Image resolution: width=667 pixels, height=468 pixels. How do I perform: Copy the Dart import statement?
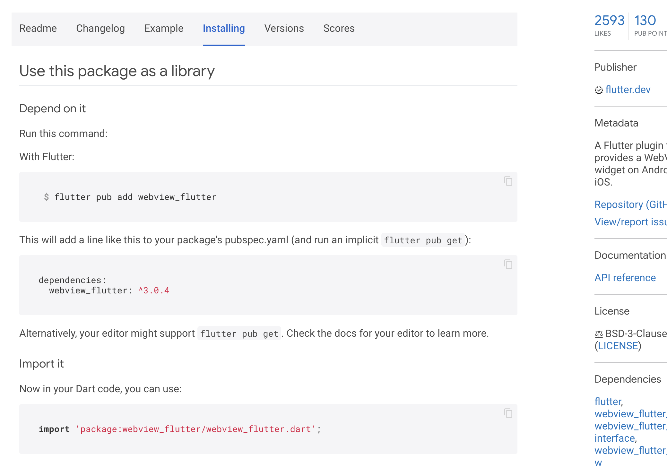[508, 413]
